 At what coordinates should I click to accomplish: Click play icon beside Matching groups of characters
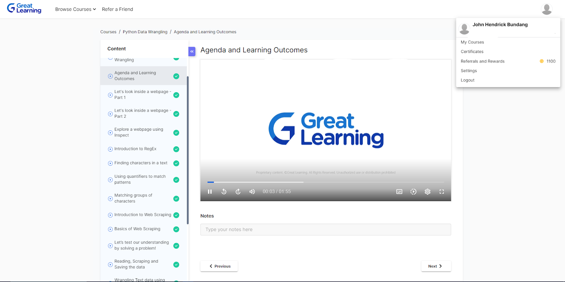pyautogui.click(x=110, y=199)
